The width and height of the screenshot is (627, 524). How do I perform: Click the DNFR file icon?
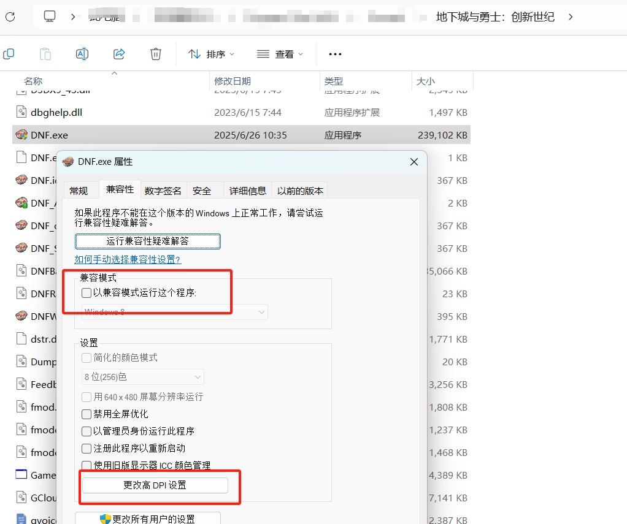coord(21,293)
